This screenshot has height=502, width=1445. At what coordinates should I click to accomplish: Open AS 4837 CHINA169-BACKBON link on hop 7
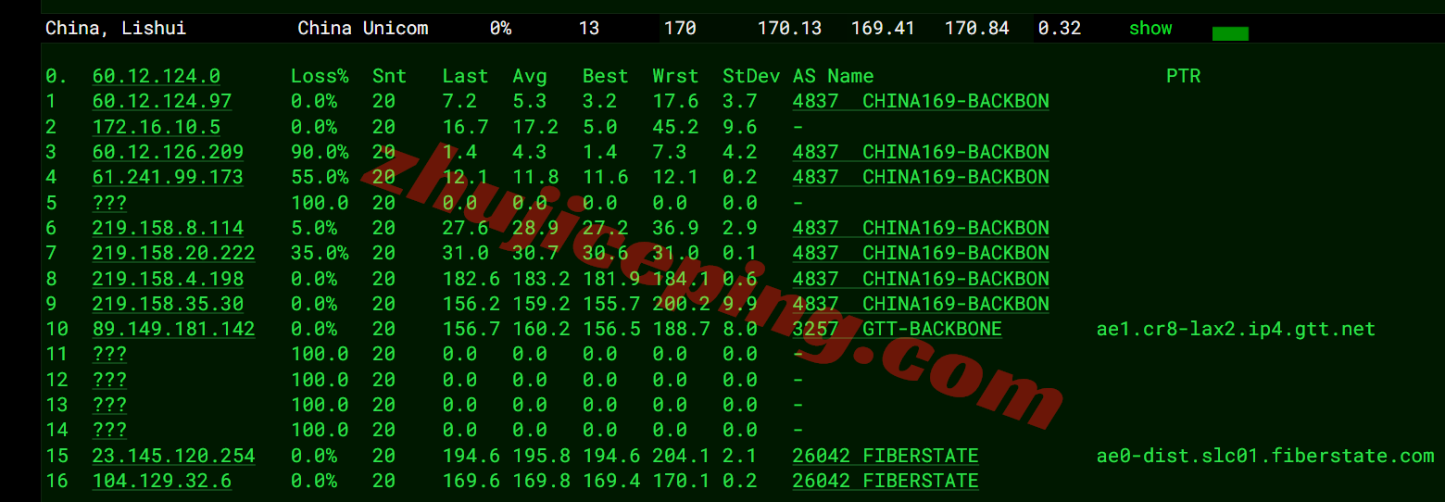click(921, 253)
